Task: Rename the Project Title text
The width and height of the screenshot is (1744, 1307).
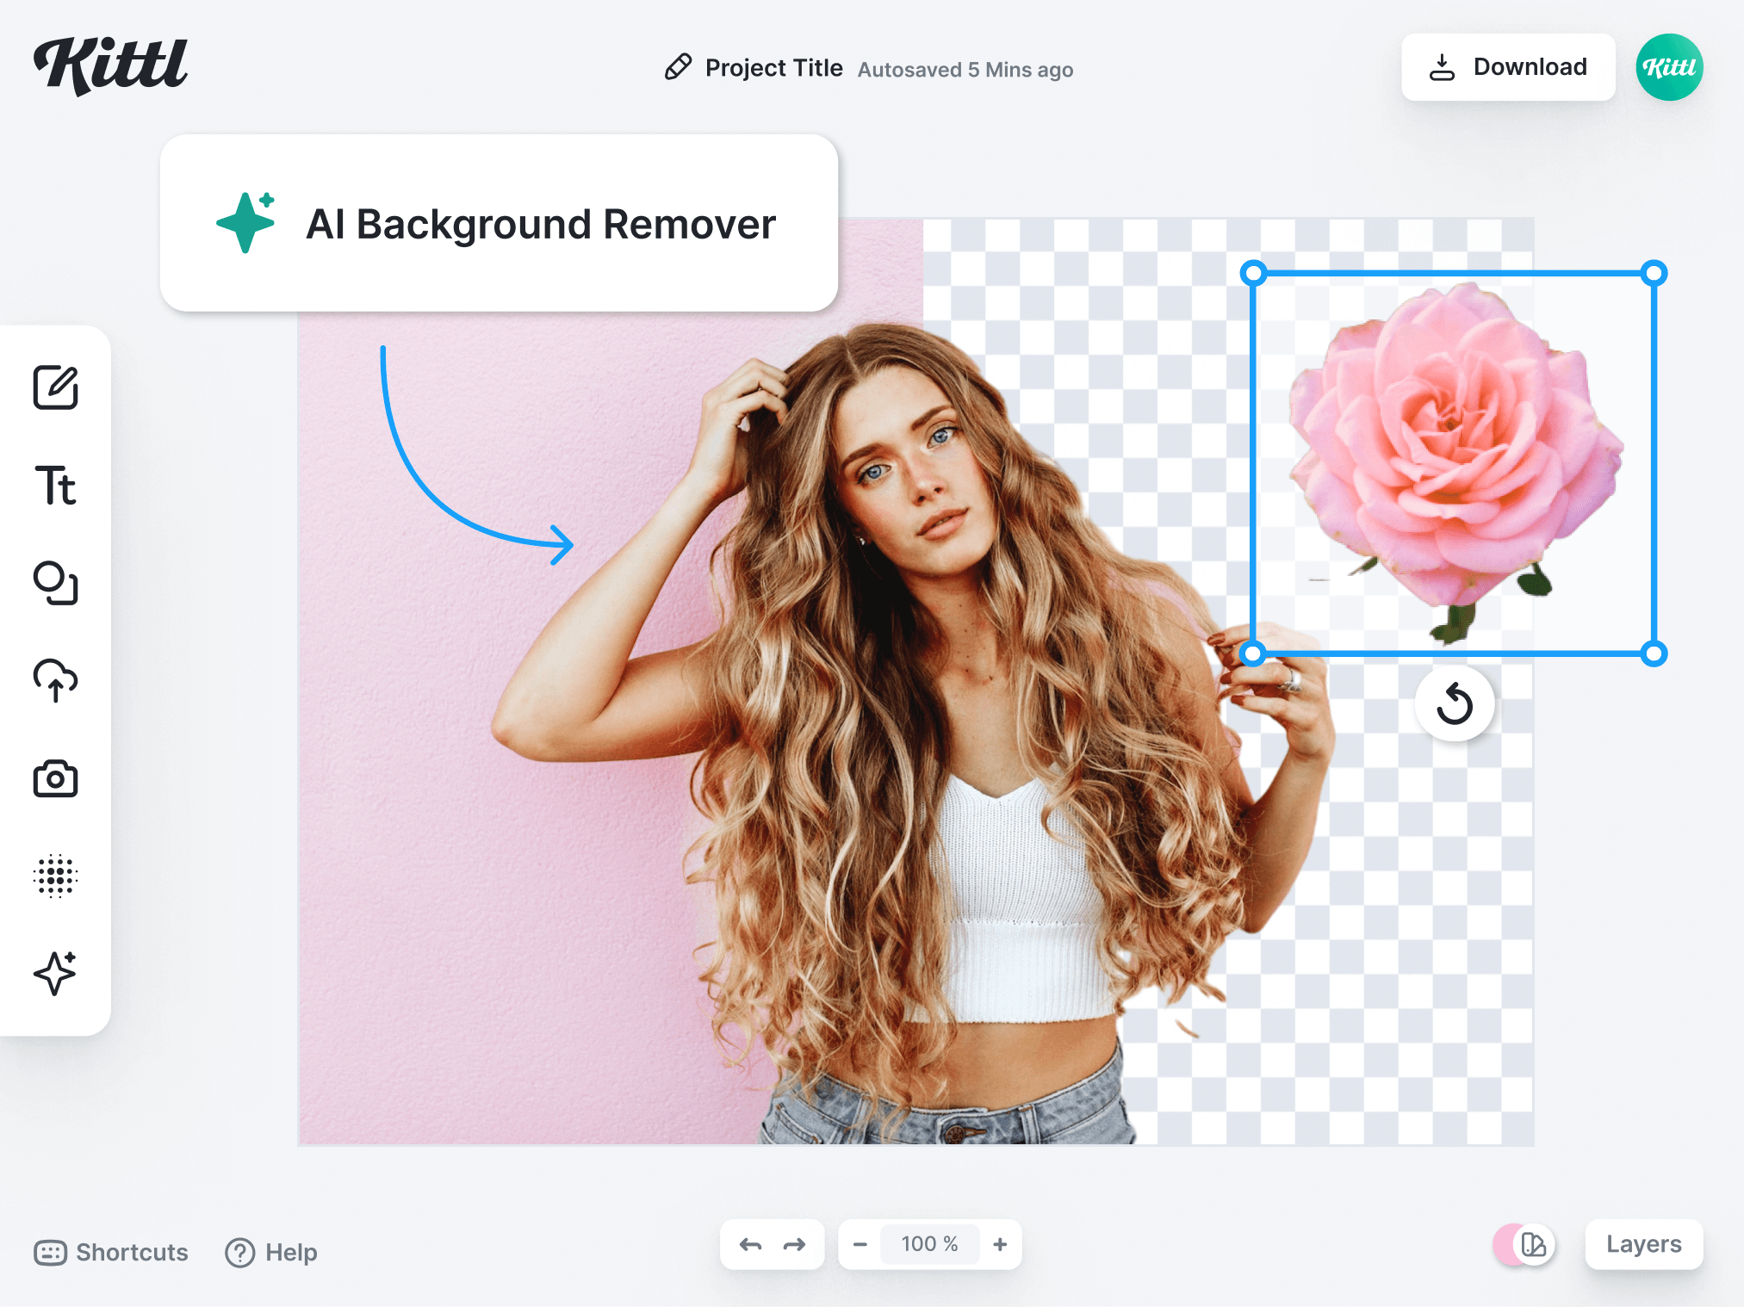Action: (x=773, y=68)
